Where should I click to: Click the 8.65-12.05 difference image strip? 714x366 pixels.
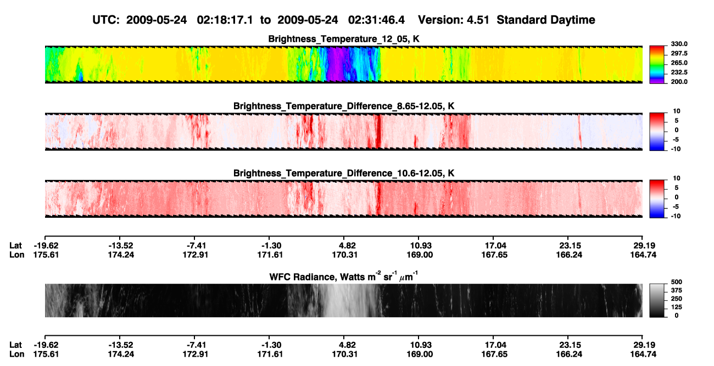pyautogui.click(x=343, y=132)
